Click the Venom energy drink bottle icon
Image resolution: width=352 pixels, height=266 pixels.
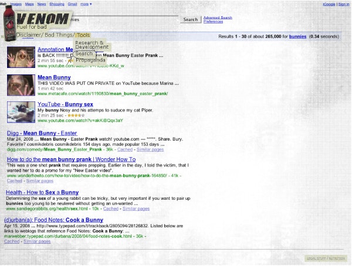pos(9,23)
